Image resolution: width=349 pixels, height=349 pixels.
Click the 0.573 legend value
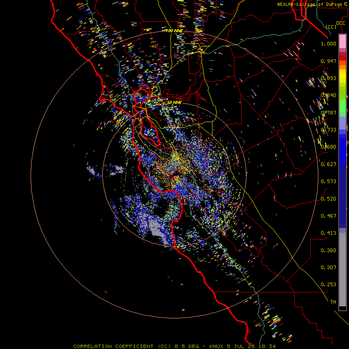click(328, 181)
